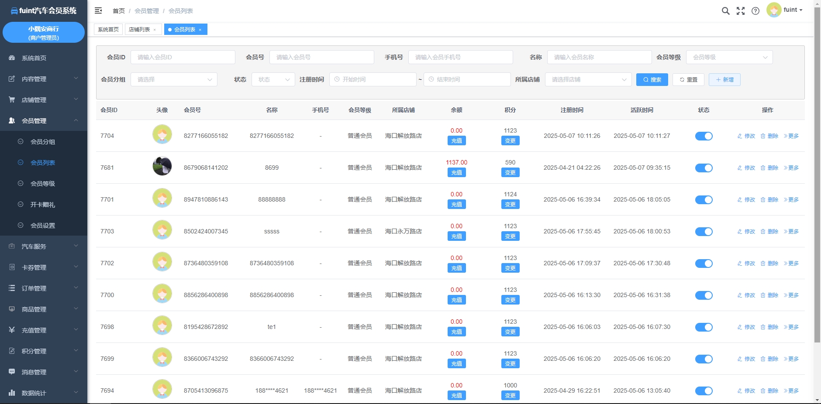Screen dimensions: 821x404
Task: Click the blue 搜索 button
Action: click(x=652, y=79)
